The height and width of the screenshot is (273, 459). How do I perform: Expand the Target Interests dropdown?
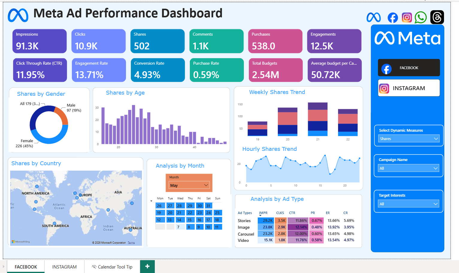409,204
